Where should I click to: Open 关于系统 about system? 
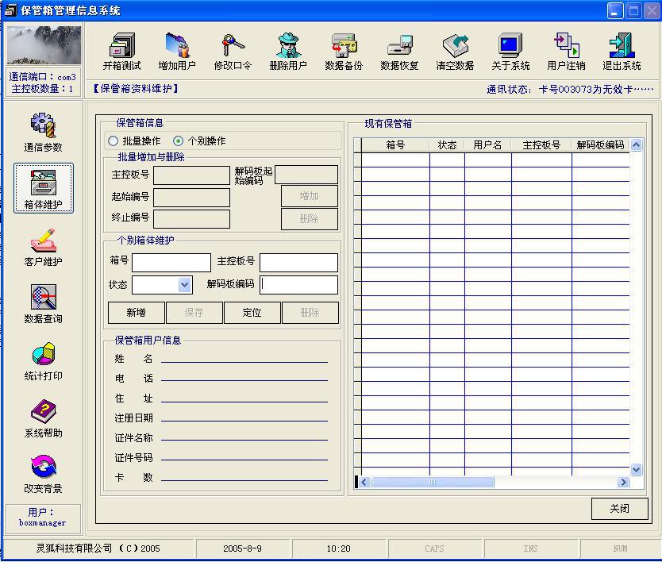coord(510,51)
